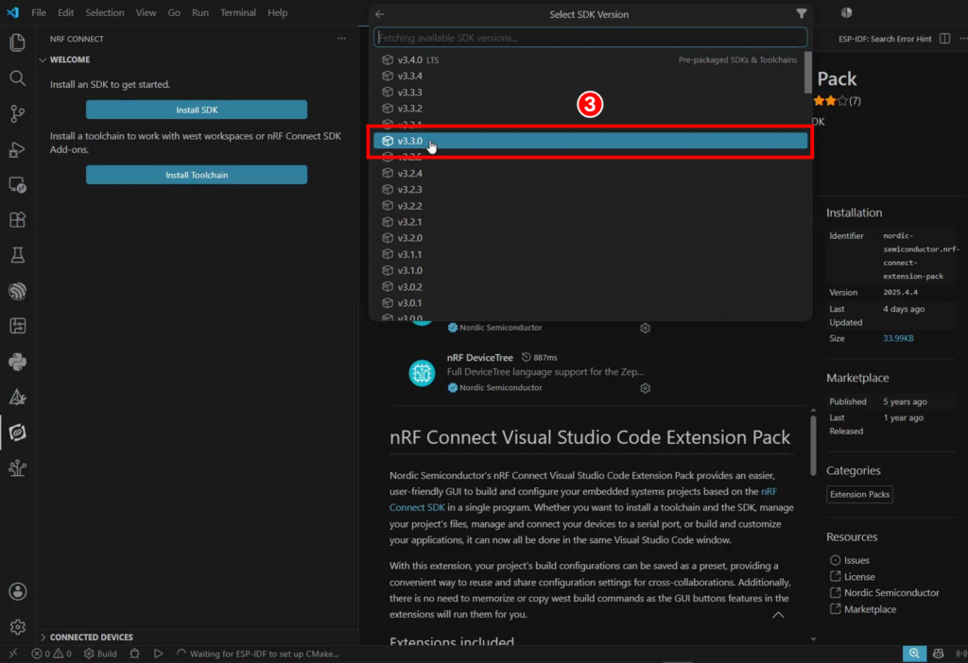Open the CMake triangle tools view

click(x=17, y=398)
